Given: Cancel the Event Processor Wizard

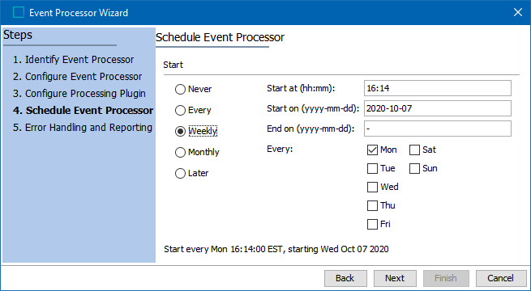Looking at the screenshot, I should pos(501,278).
